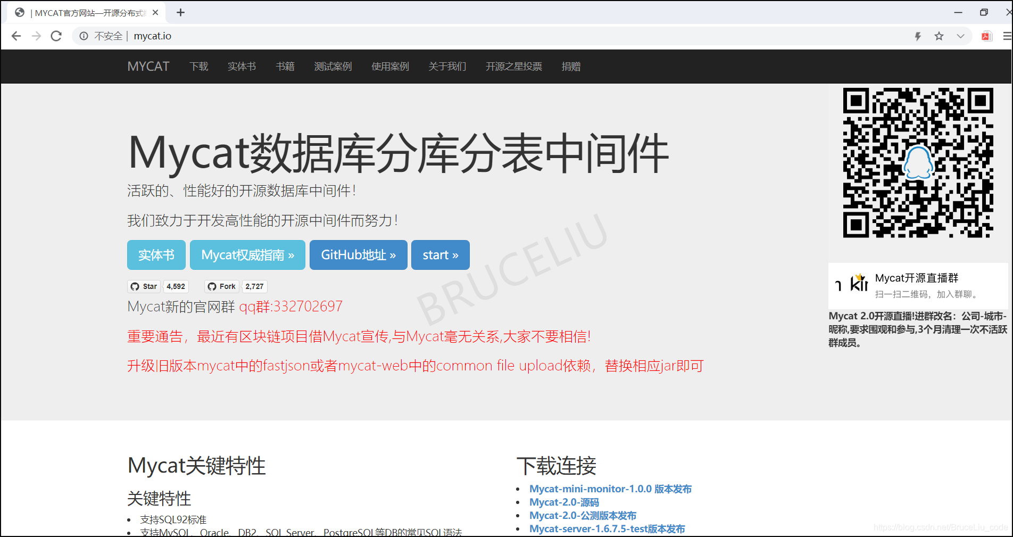Click the GitHub地址 » button
1013x537 pixels.
click(359, 255)
